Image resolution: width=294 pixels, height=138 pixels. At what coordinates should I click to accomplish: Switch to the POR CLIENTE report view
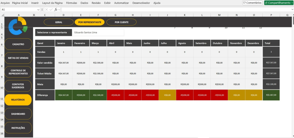pos(121,22)
